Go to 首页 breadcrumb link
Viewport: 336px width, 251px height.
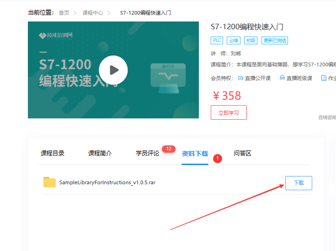pyautogui.click(x=64, y=13)
